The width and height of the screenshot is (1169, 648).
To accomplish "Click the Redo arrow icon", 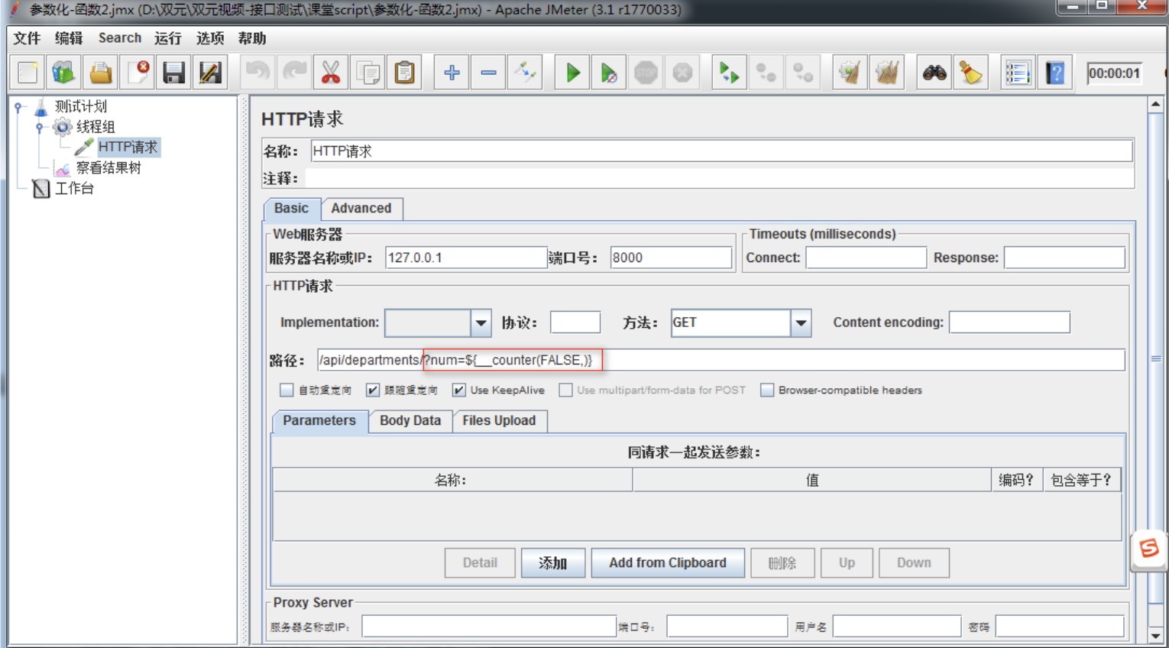I will coord(294,73).
